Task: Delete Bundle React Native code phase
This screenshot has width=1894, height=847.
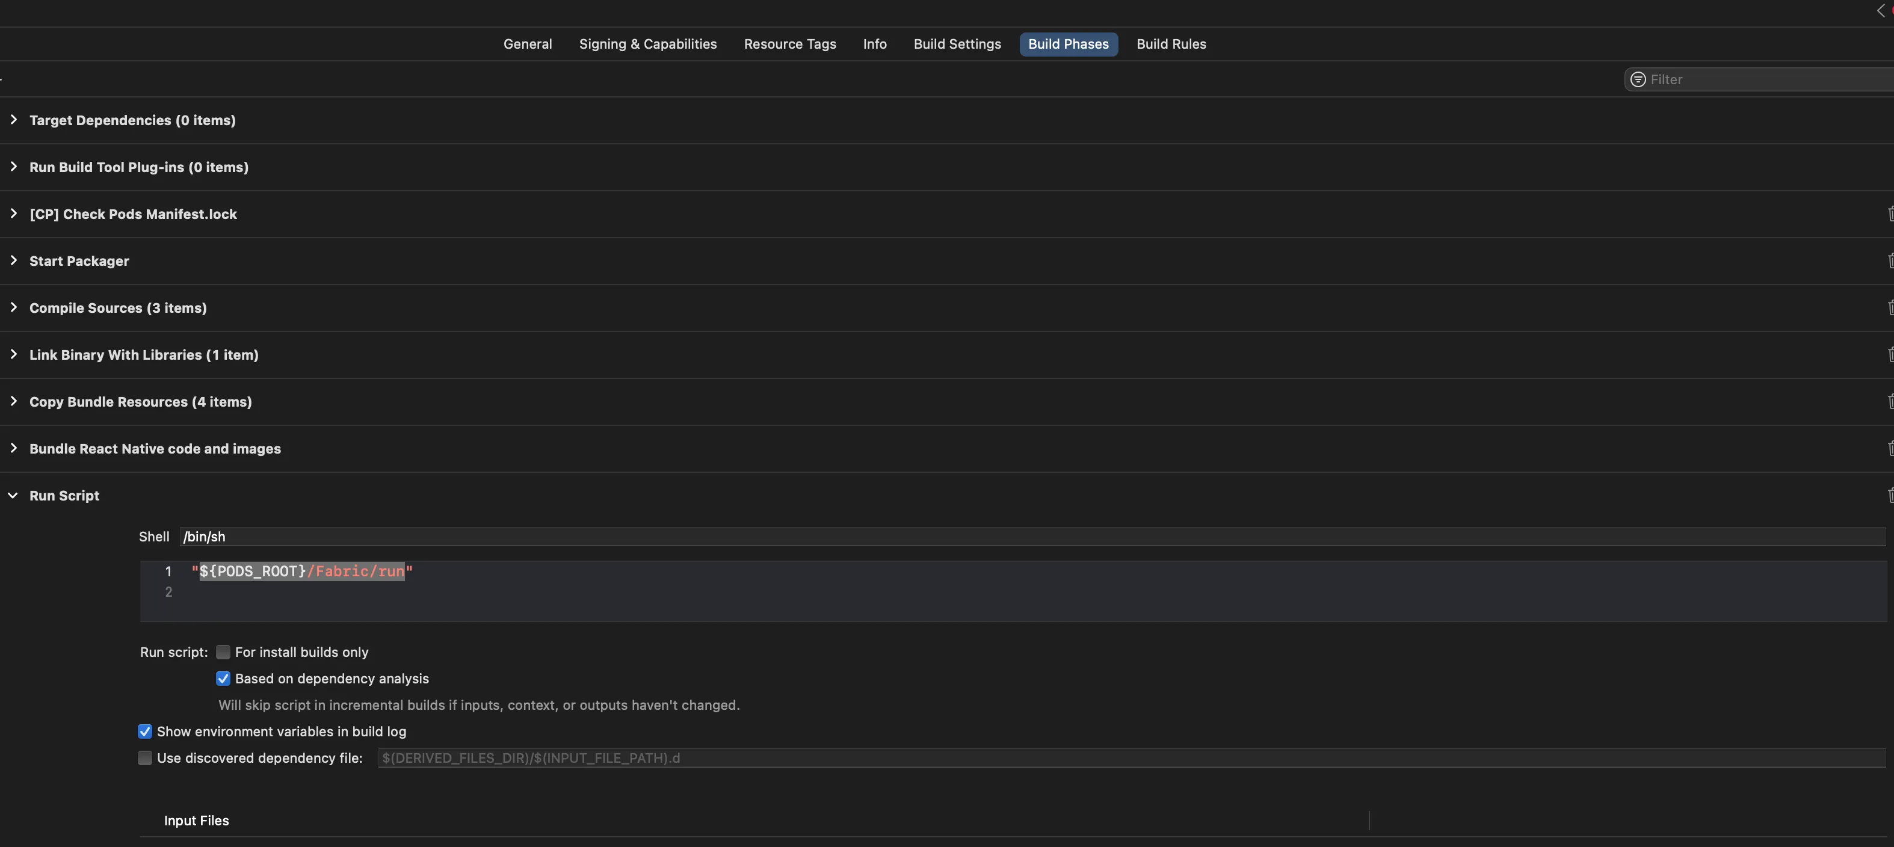Action: (1890, 449)
